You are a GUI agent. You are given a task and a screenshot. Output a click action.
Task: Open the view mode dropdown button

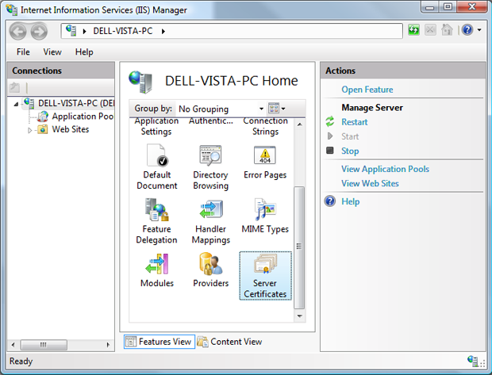tap(276, 109)
